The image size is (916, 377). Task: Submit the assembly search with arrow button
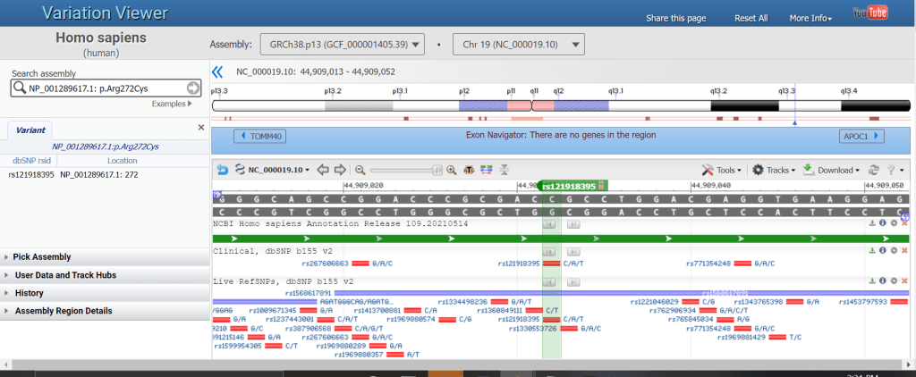pos(193,88)
